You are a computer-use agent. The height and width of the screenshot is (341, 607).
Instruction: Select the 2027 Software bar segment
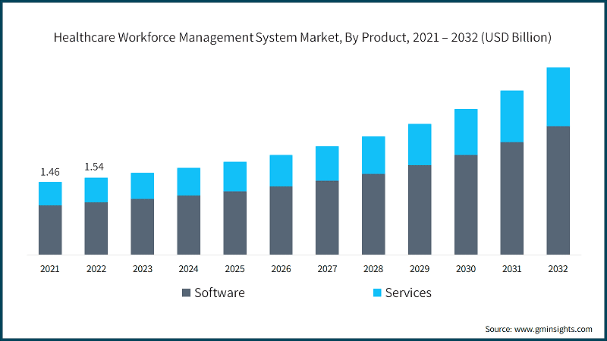click(327, 217)
